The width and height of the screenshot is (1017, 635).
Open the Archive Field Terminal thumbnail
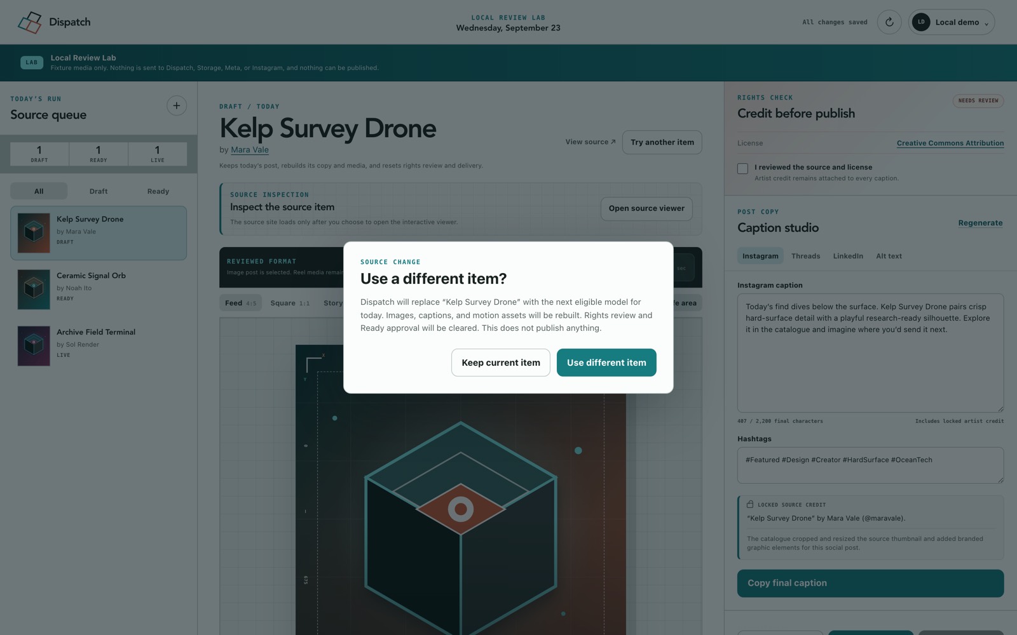[x=34, y=345]
